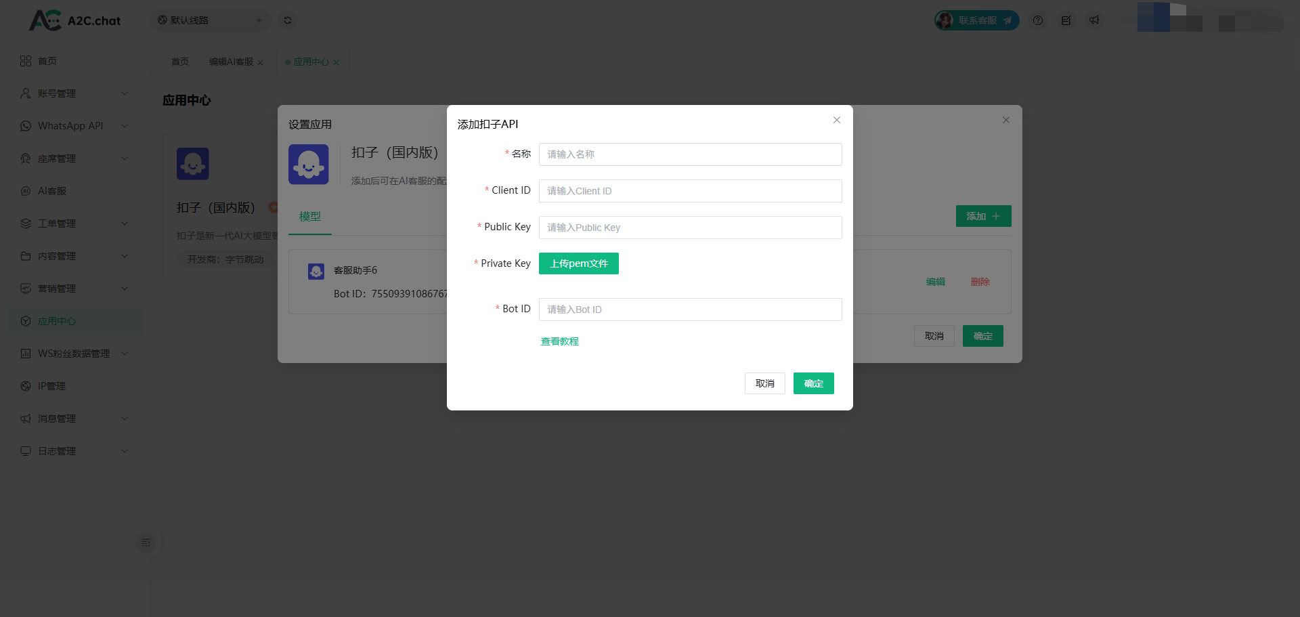Viewport: 1300px width, 617px height.
Task: Click into the Bot ID input field
Action: [x=690, y=310]
